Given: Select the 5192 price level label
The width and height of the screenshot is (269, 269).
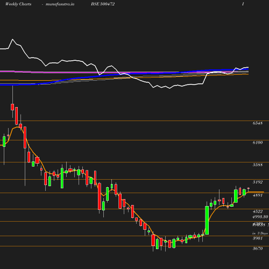Looking at the screenshot, I should (x=258, y=182).
